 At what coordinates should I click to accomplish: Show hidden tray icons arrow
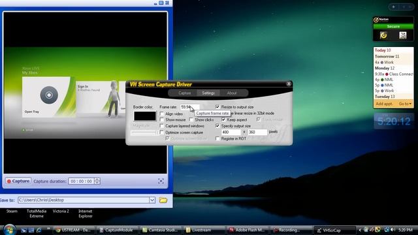pos(360,230)
